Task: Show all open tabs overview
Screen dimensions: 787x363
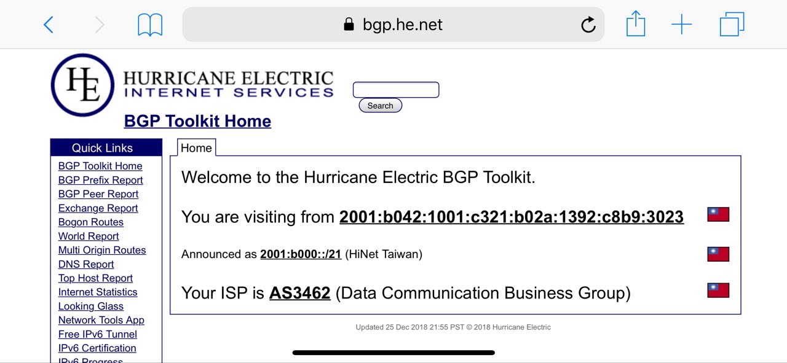Action: tap(732, 25)
